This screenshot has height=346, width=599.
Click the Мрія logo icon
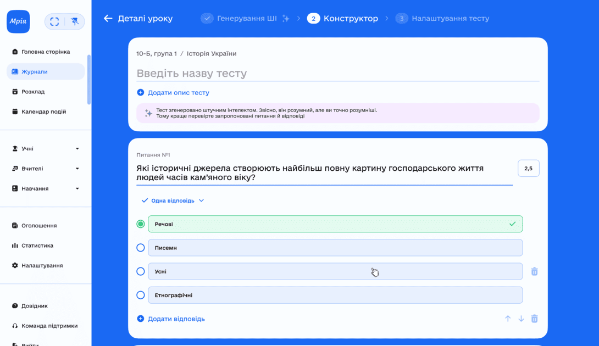tap(18, 21)
